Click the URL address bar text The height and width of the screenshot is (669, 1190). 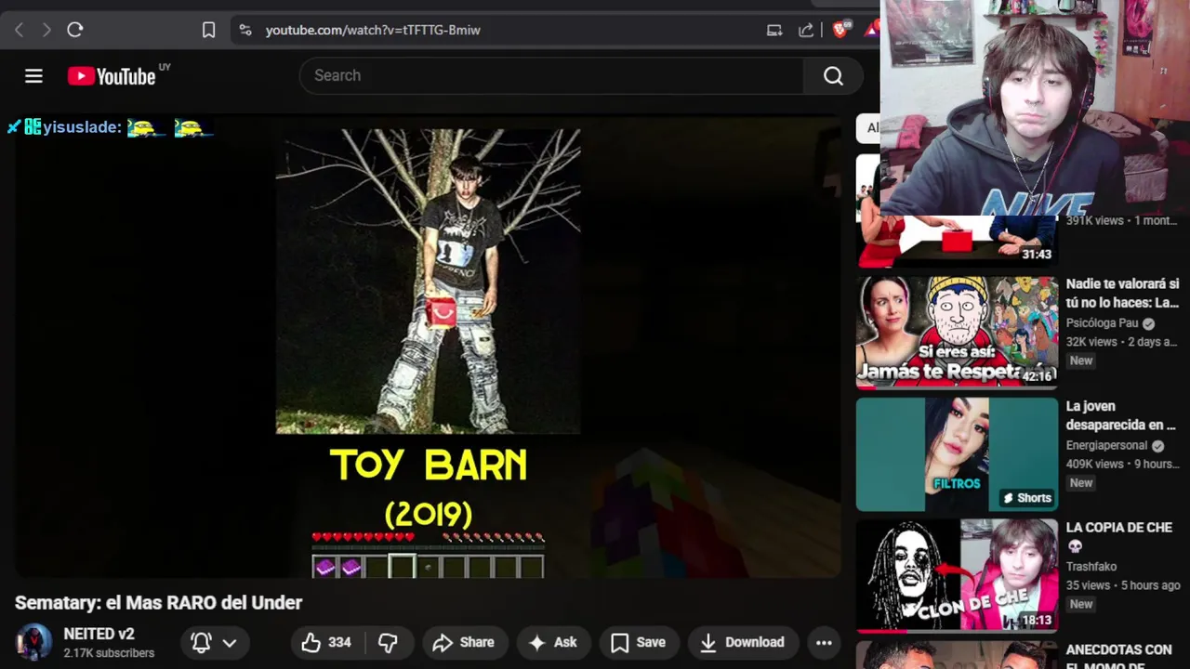(373, 30)
